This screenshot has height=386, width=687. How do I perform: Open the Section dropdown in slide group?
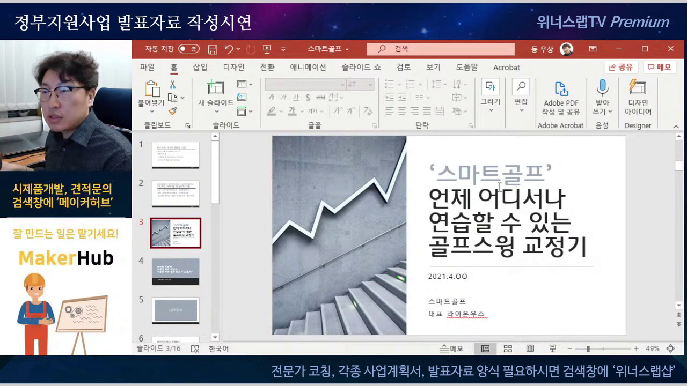pyautogui.click(x=245, y=111)
